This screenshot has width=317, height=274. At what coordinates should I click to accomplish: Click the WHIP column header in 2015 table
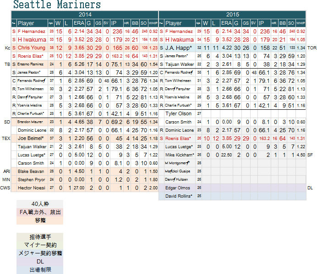pyautogui.click(x=301, y=23)
